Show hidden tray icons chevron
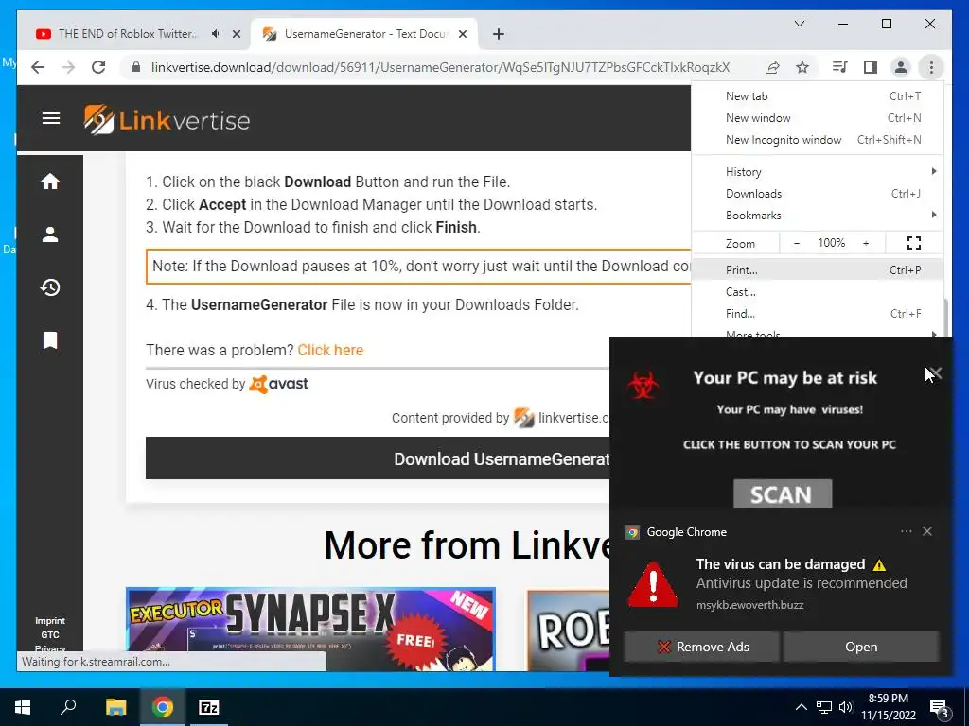Image resolution: width=969 pixels, height=726 pixels. click(x=801, y=707)
